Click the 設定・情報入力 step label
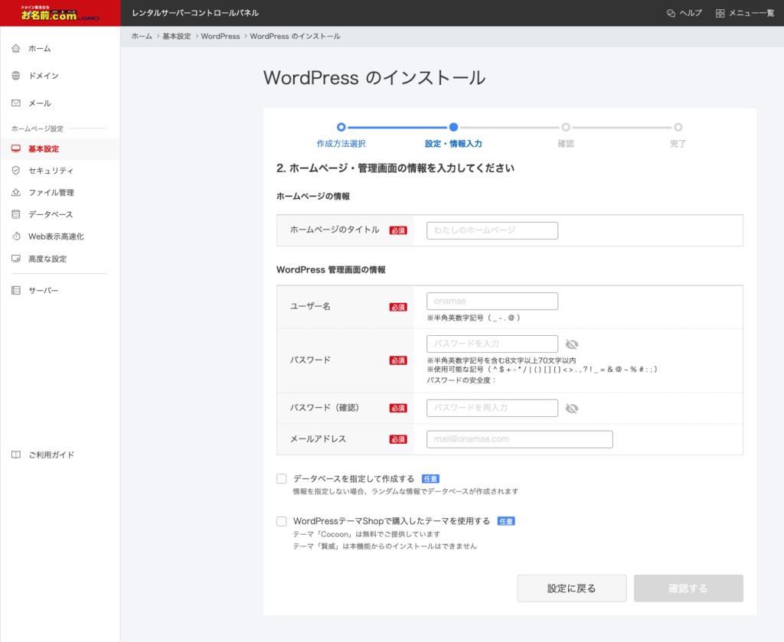Viewport: 784px width, 642px height. point(453,144)
